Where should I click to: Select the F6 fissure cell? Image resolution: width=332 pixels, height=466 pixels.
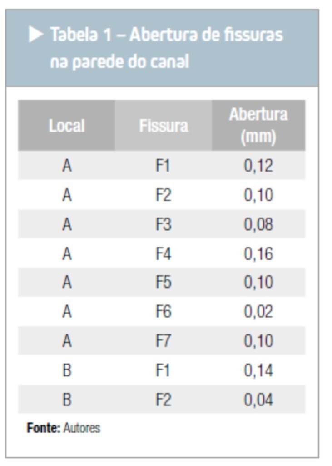point(164,312)
